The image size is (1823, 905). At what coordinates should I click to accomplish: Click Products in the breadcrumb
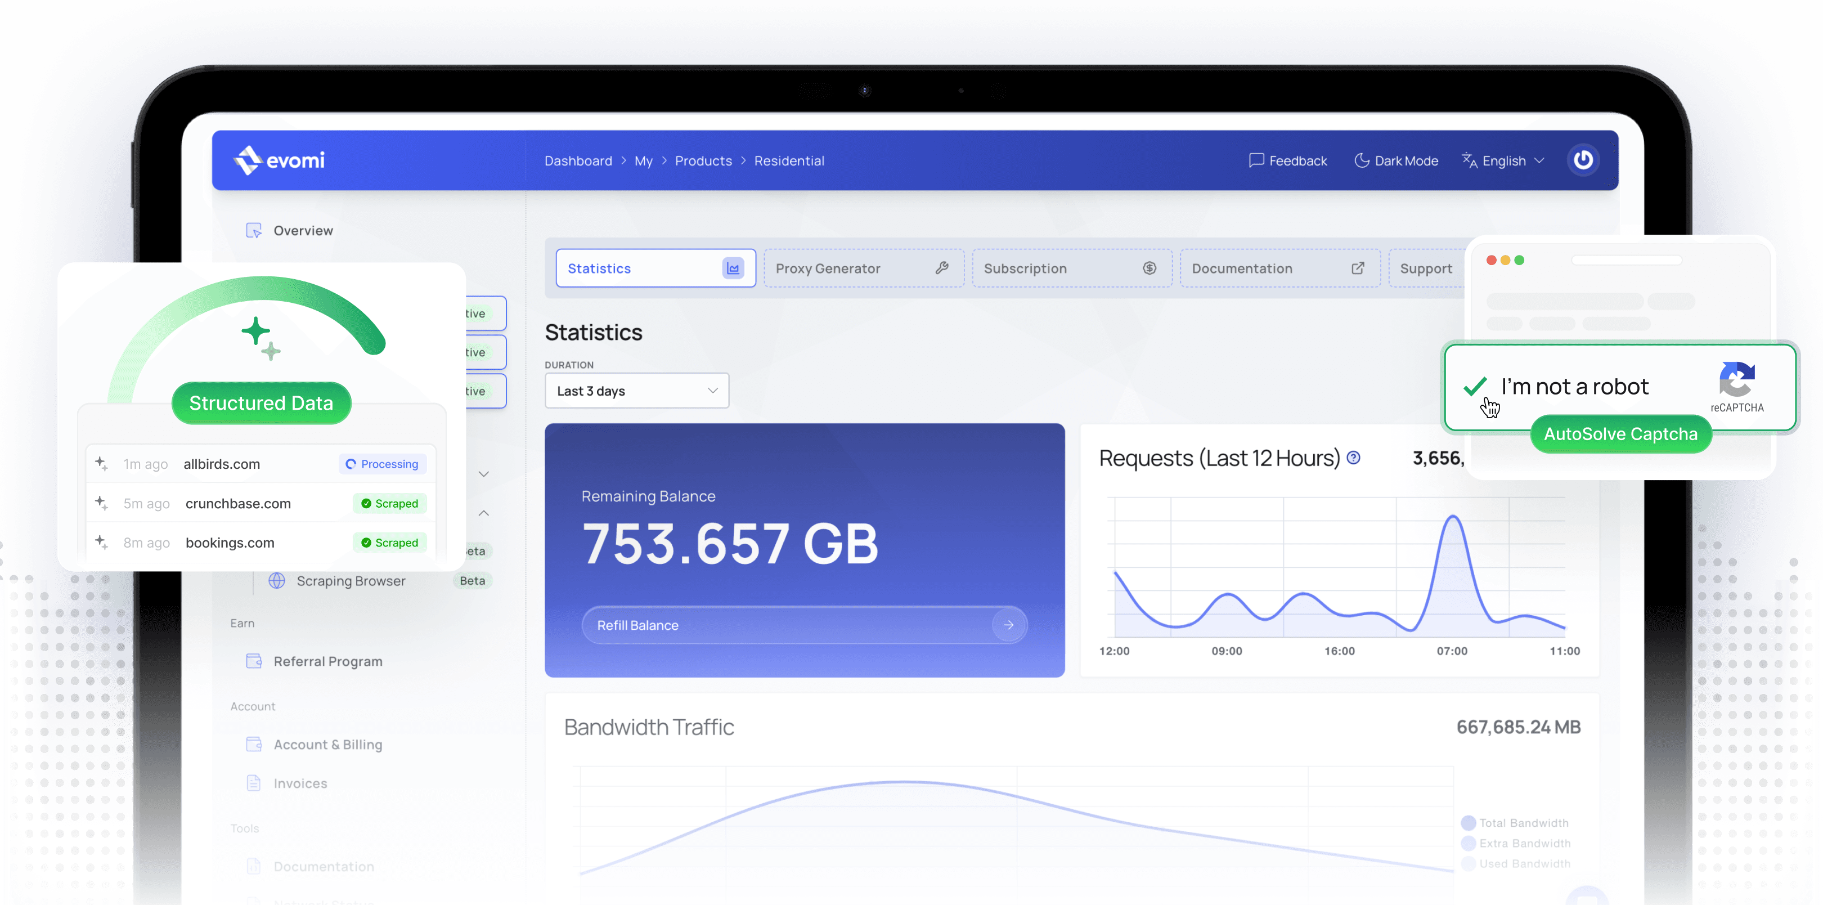coord(703,161)
